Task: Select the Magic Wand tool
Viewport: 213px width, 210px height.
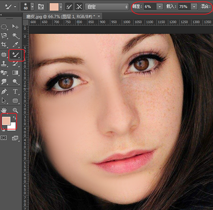Action: (15, 36)
